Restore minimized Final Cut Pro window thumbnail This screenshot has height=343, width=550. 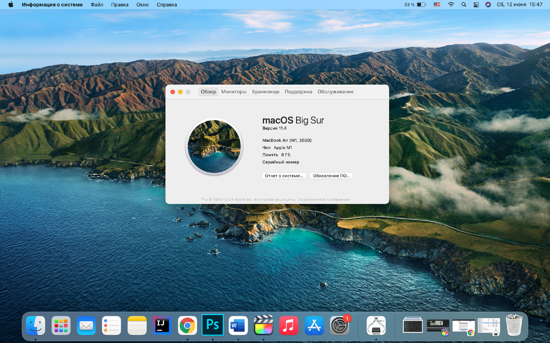click(x=438, y=327)
